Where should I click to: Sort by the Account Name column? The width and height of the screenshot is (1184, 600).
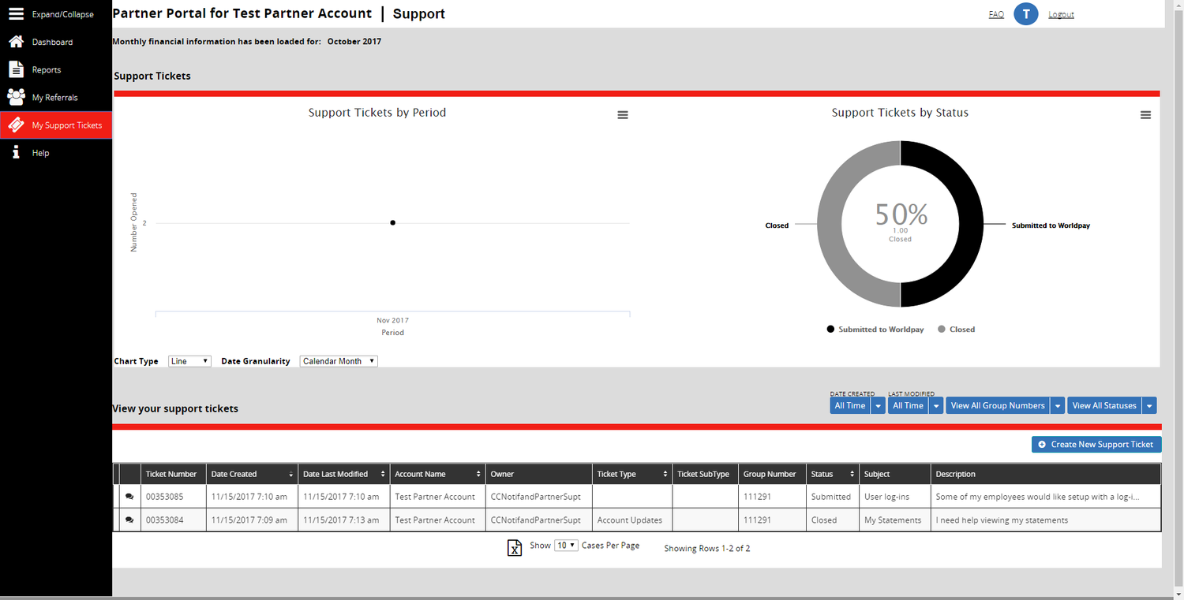pos(437,474)
